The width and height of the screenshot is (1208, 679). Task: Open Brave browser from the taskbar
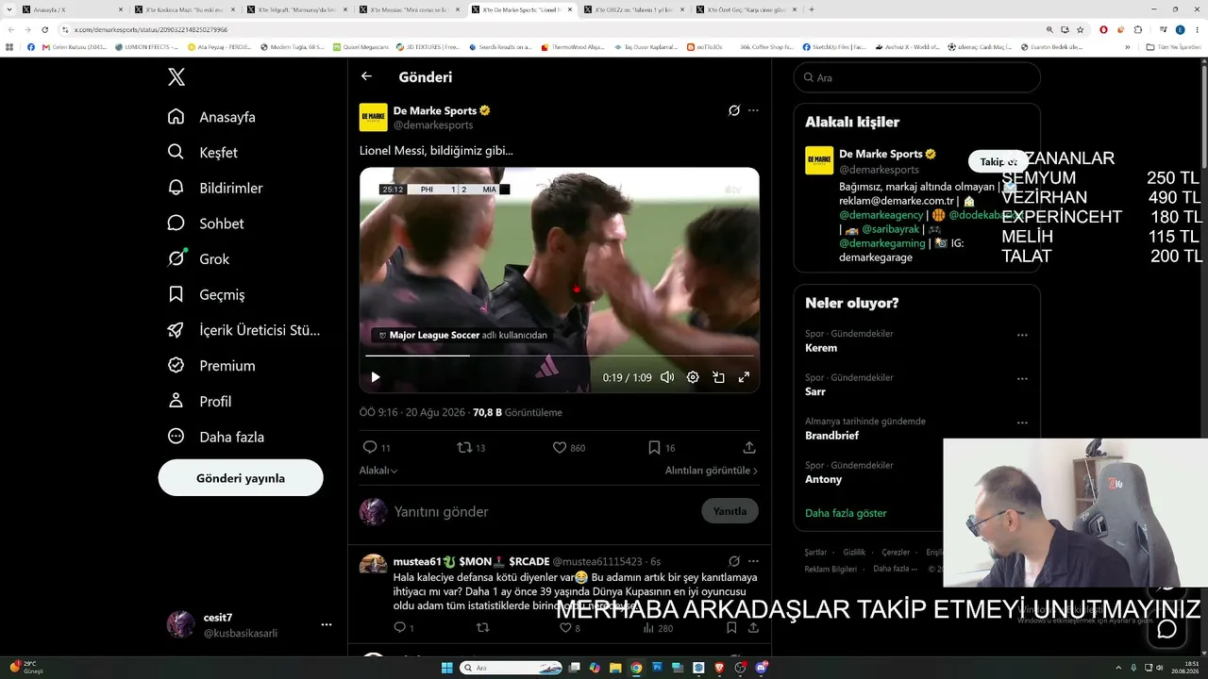(x=720, y=668)
